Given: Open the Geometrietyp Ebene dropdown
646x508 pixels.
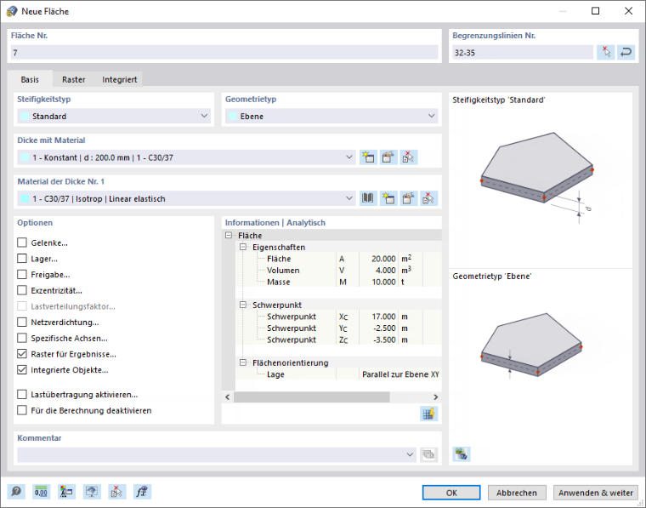Looking at the screenshot, I should tap(331, 116).
